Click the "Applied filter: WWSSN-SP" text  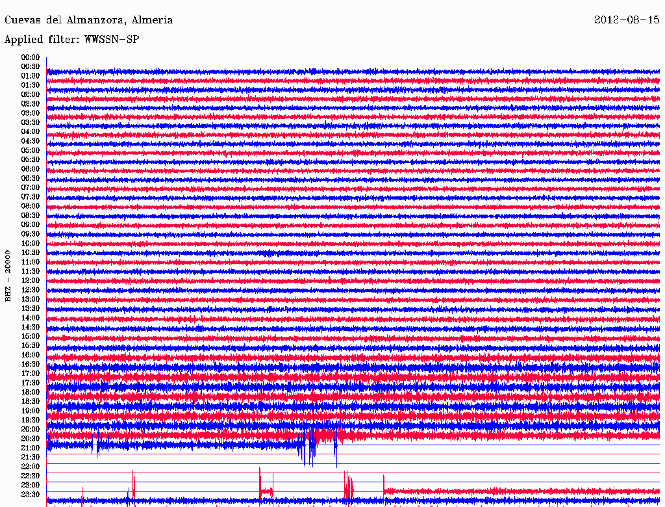[71, 40]
